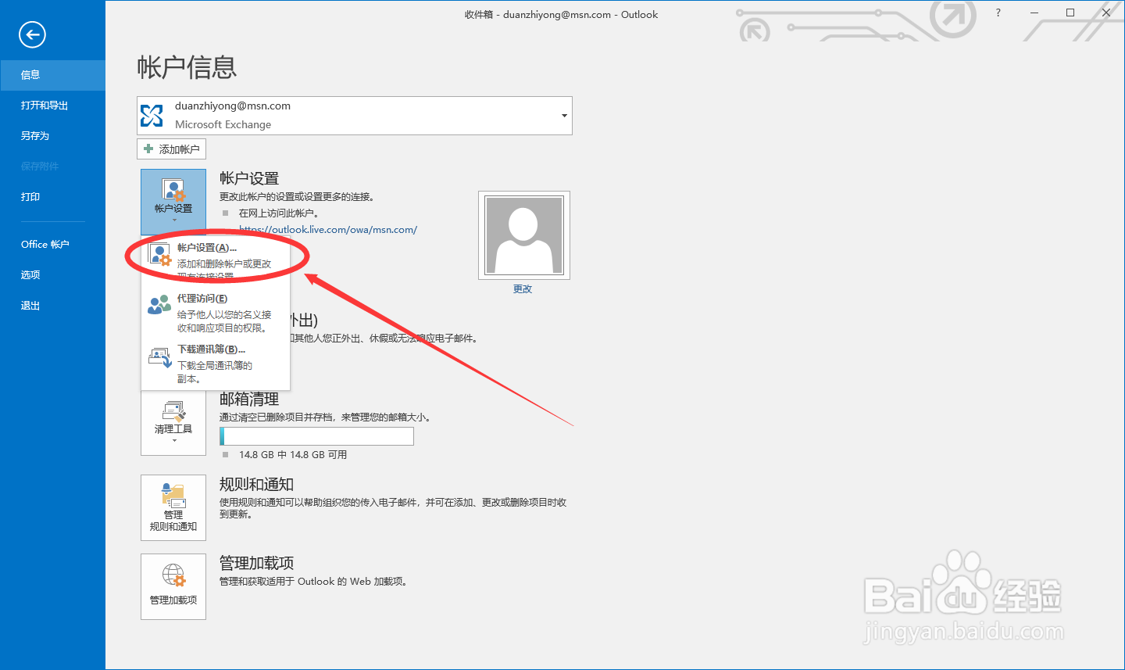Screen dimensions: 1125x670
Task: Open the 帐户设置 icon button
Action: (x=173, y=202)
